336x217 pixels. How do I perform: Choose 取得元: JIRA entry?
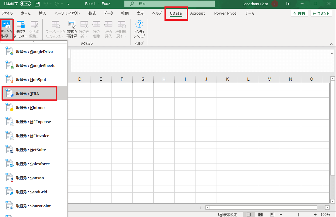(34, 94)
